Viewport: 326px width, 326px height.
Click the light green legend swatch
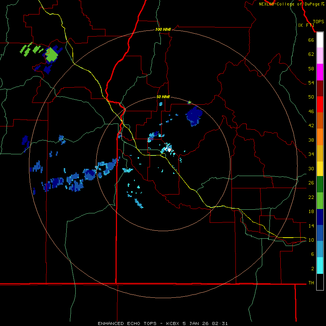(320, 201)
